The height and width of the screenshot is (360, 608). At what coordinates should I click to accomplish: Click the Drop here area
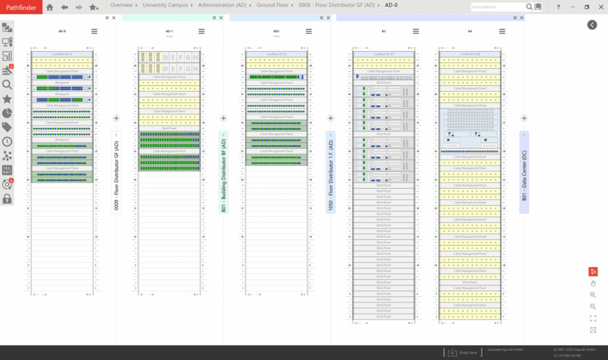click(462, 352)
